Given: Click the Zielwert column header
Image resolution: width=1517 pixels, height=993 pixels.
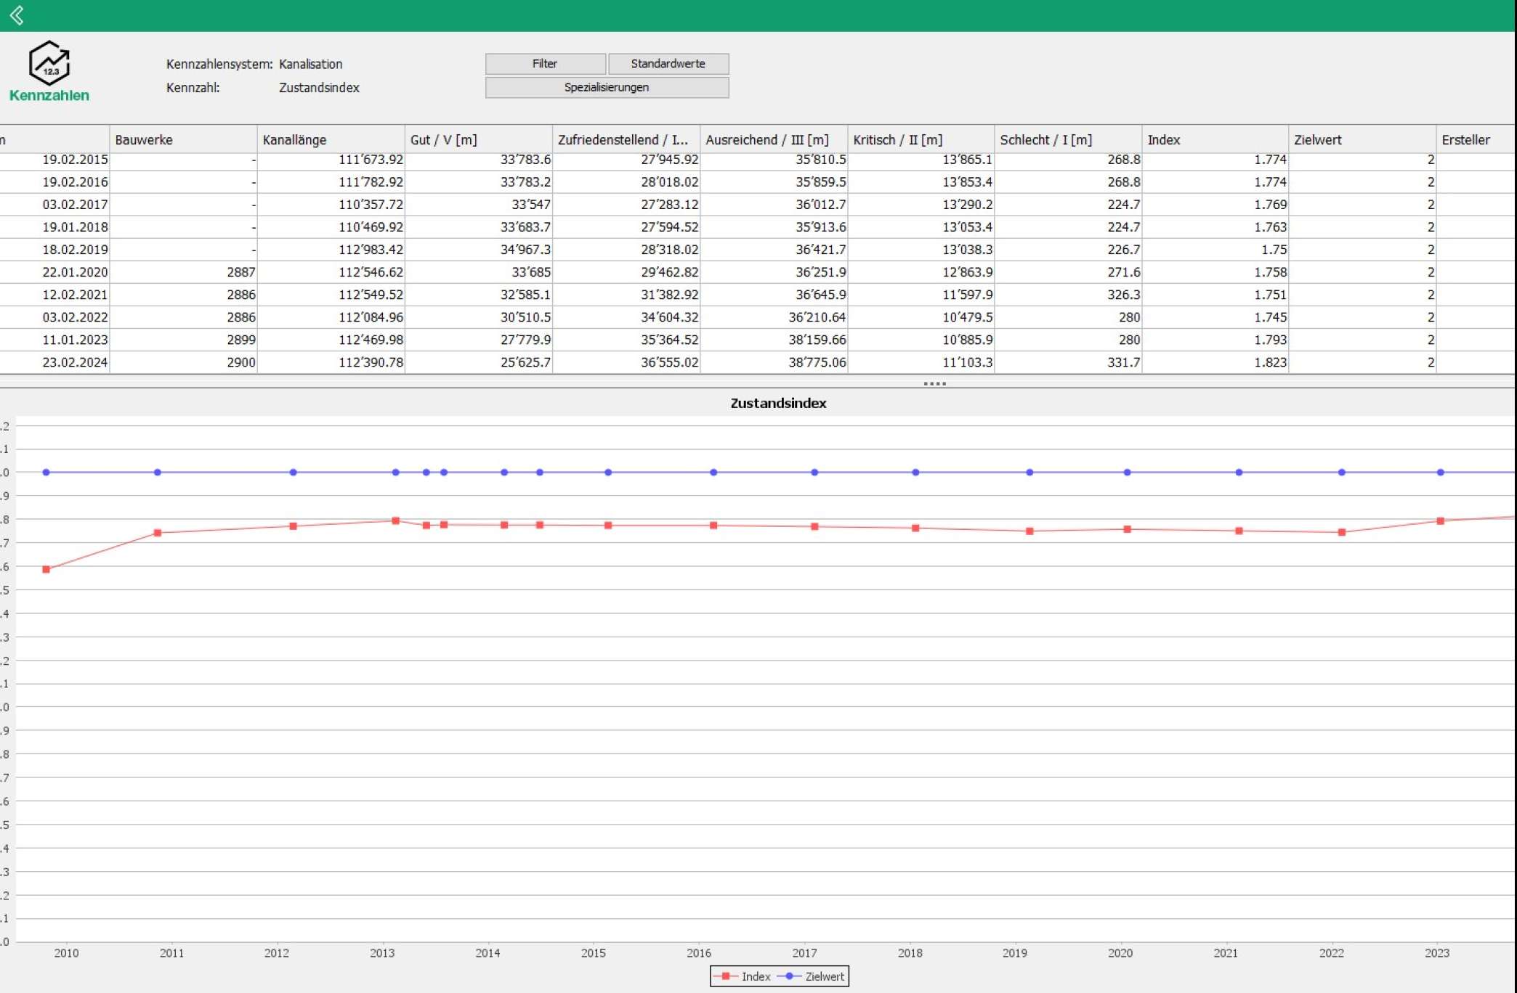Looking at the screenshot, I should pos(1362,139).
